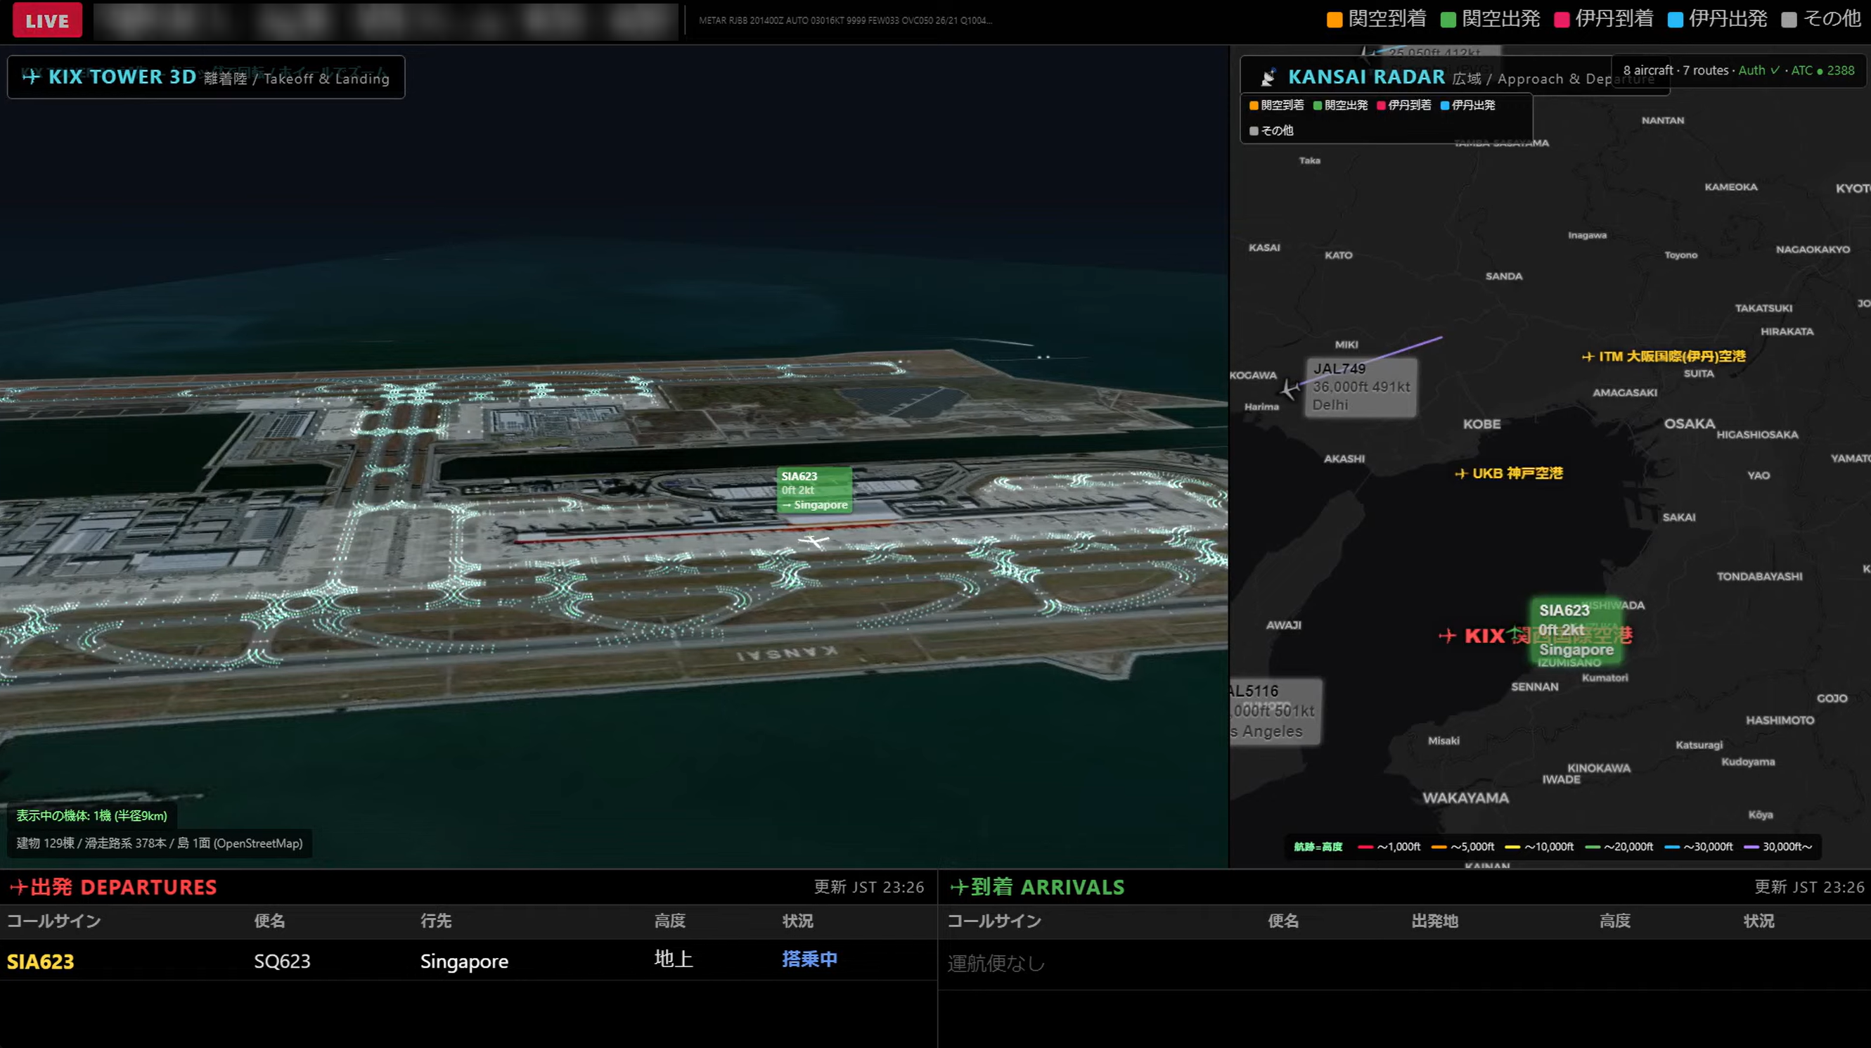1871x1048 pixels.
Task: Click the departures 高度 column header
Action: [669, 921]
